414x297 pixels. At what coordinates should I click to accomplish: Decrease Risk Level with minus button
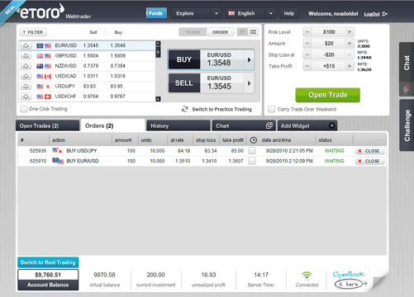coord(307,32)
